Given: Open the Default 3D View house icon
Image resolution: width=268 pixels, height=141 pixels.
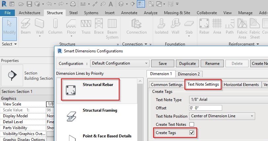Looking at the screenshot, I should pyautogui.click(x=121, y=4).
